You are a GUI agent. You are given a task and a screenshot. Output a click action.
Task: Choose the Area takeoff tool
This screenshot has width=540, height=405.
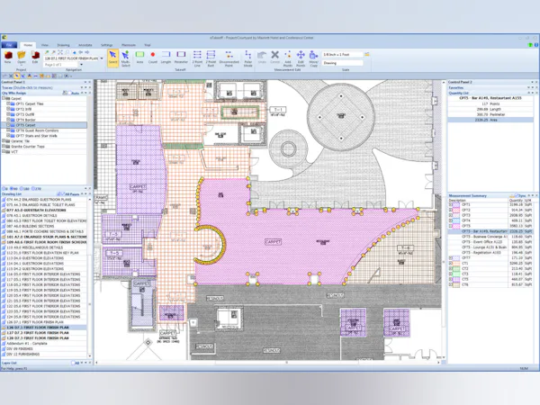(139, 58)
